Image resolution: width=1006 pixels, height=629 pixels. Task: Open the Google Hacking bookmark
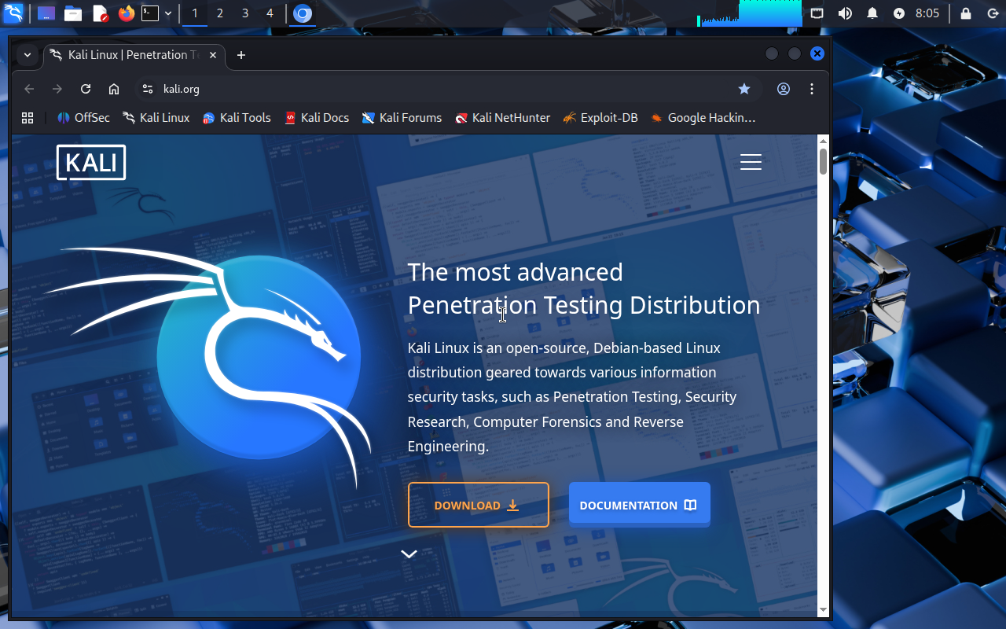[x=703, y=118]
